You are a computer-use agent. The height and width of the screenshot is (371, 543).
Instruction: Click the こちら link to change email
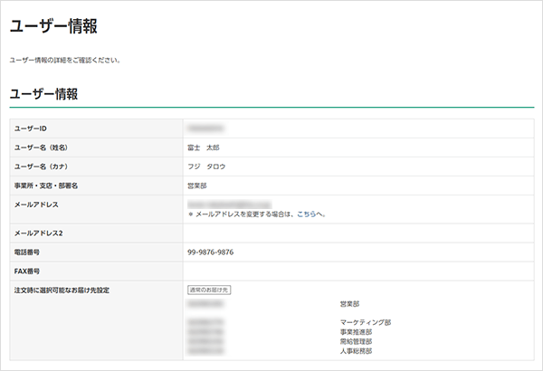(x=308, y=214)
